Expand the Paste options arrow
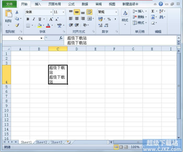The height and width of the screenshot is (152, 183). (8, 25)
